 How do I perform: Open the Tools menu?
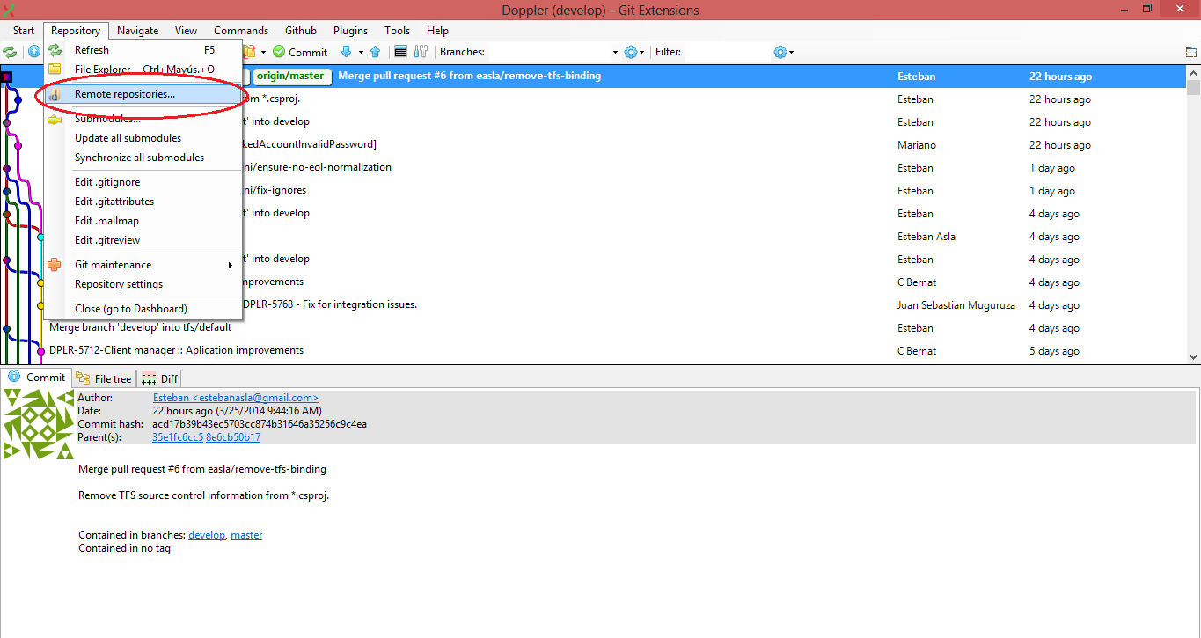(397, 30)
